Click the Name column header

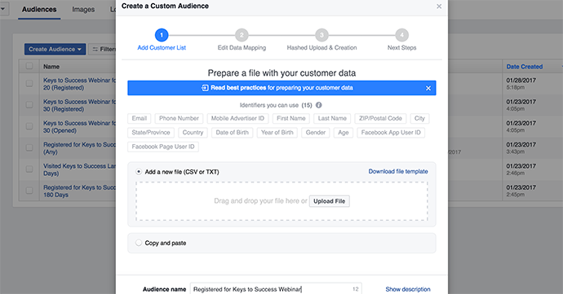pyautogui.click(x=51, y=67)
